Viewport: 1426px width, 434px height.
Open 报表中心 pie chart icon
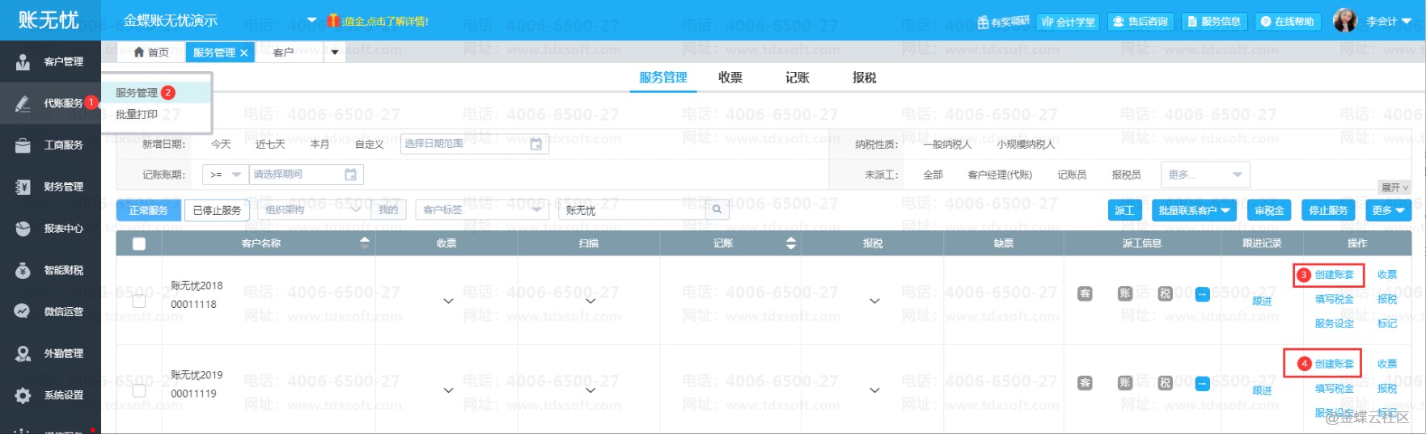23,229
